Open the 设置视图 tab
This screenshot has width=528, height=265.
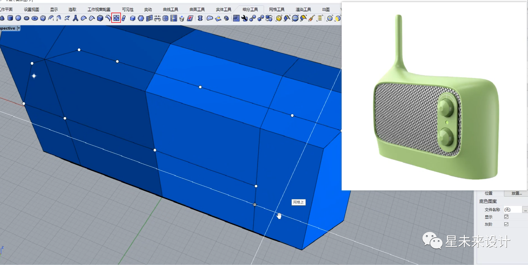[32, 9]
